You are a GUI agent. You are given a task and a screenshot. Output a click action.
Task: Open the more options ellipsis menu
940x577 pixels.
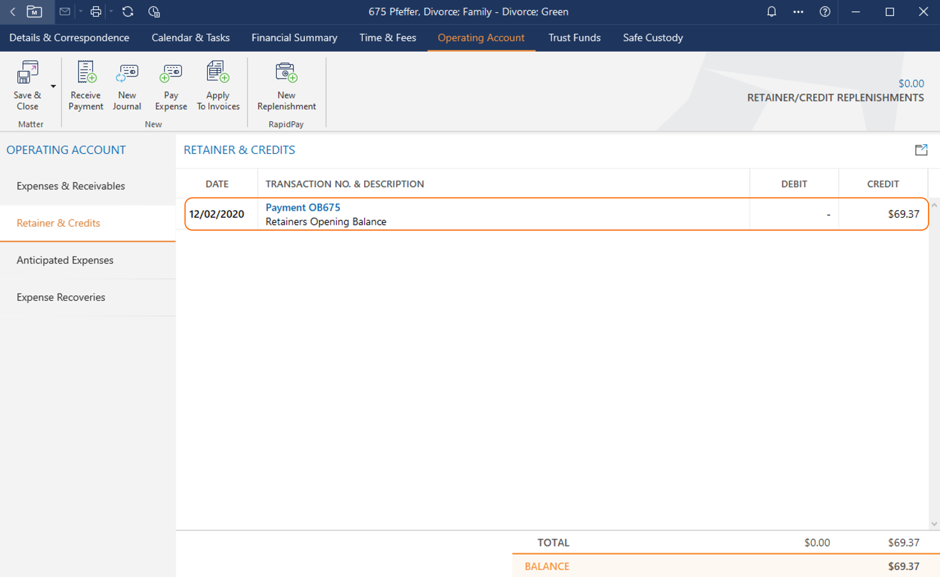point(798,11)
